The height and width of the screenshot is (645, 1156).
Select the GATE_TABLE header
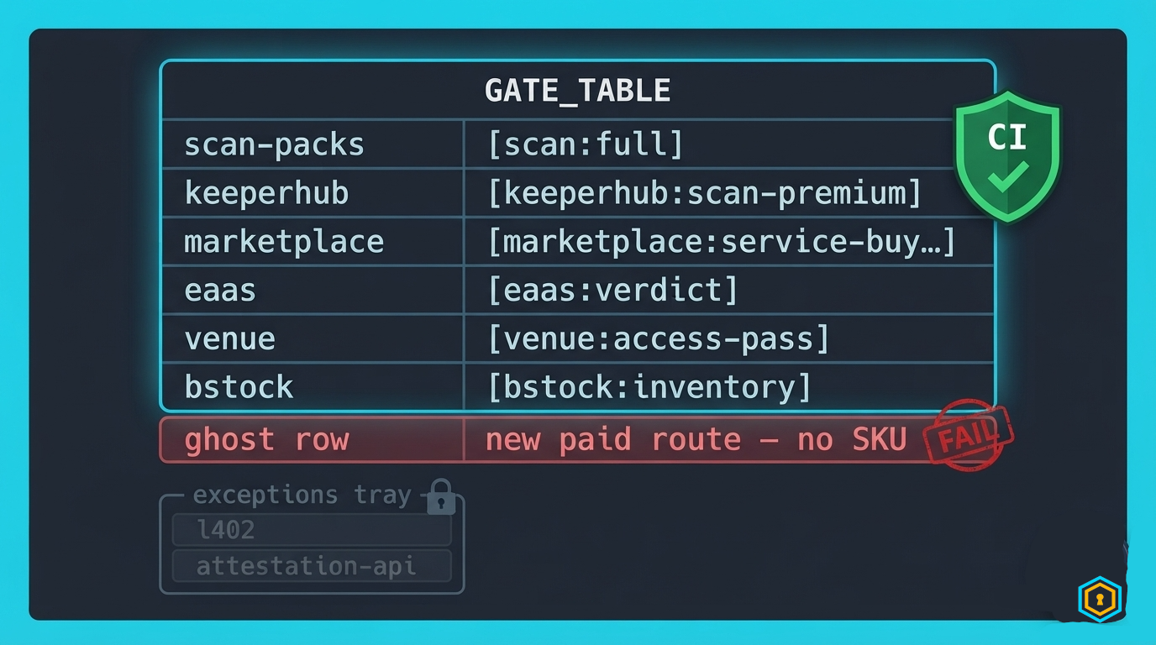(x=577, y=90)
